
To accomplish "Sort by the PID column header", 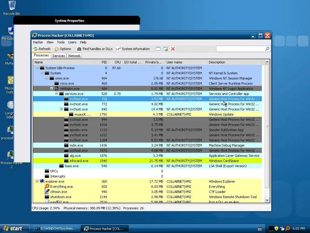I will tap(101, 62).
